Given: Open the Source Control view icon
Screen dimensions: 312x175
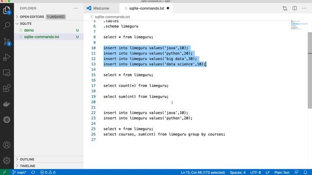Looking at the screenshot, I should pos(6,41).
